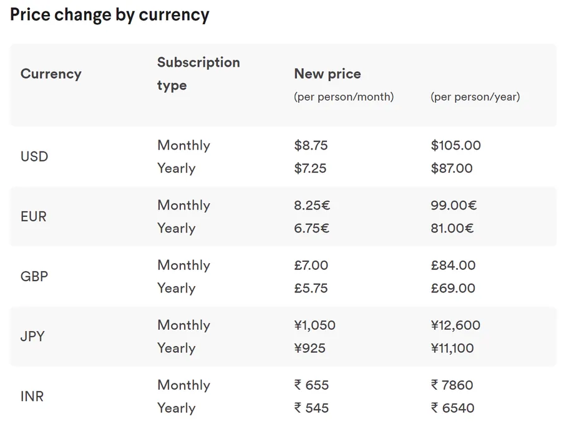This screenshot has width=574, height=447.
Task: Select the £69.00 per-year price
Action: coord(453,288)
